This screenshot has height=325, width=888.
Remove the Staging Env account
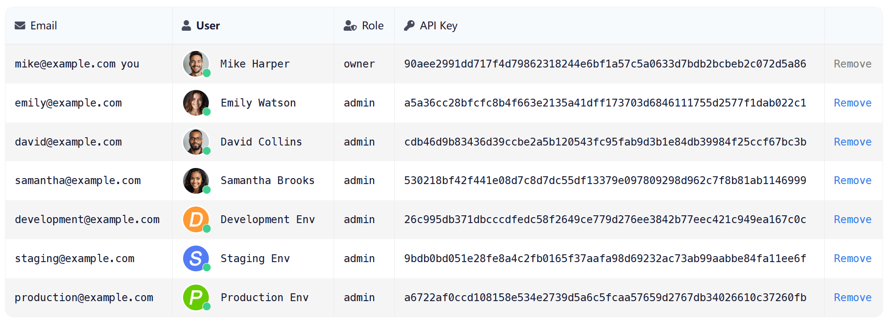[852, 258]
